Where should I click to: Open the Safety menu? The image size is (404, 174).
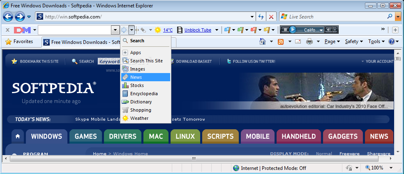354,41
